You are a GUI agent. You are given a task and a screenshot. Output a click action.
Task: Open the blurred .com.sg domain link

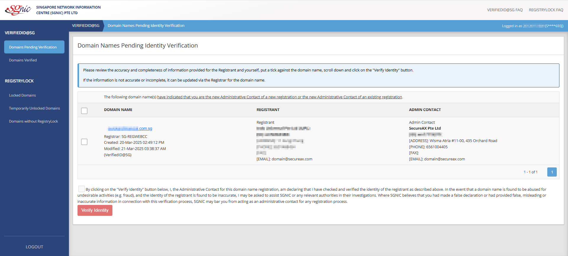(130, 129)
